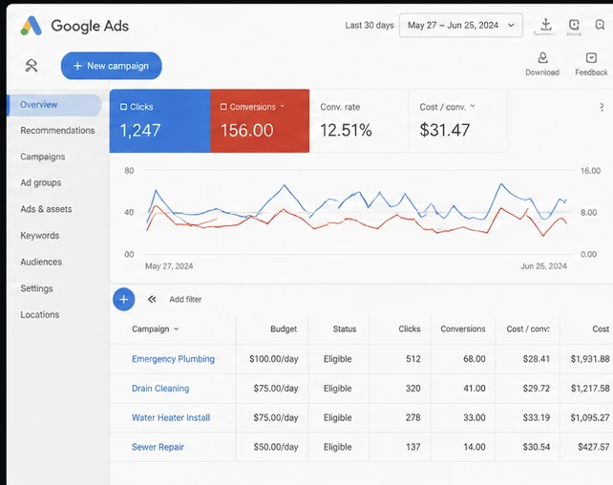The image size is (613, 485).
Task: Open Ads & assets in sidebar
Action: [x=46, y=209]
